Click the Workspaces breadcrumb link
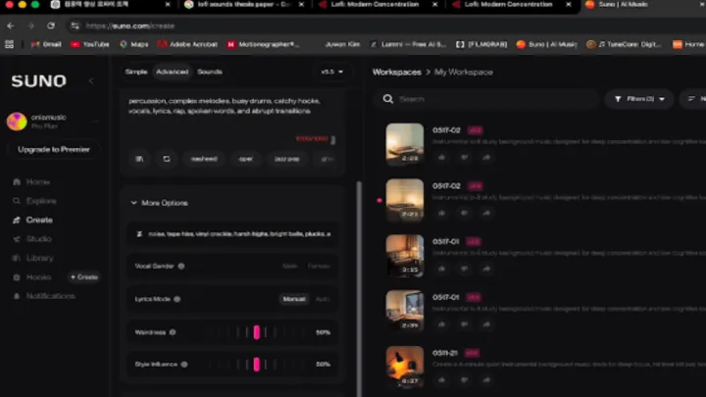Image resolution: width=706 pixels, height=397 pixels. [x=397, y=72]
